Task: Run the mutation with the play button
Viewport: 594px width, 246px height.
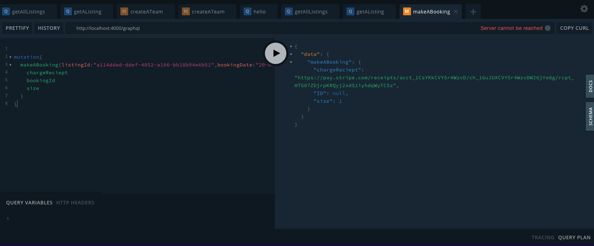Action: pyautogui.click(x=276, y=53)
